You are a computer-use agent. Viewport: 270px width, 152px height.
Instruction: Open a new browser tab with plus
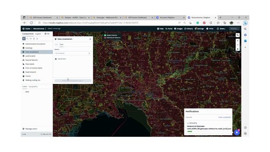220,18
